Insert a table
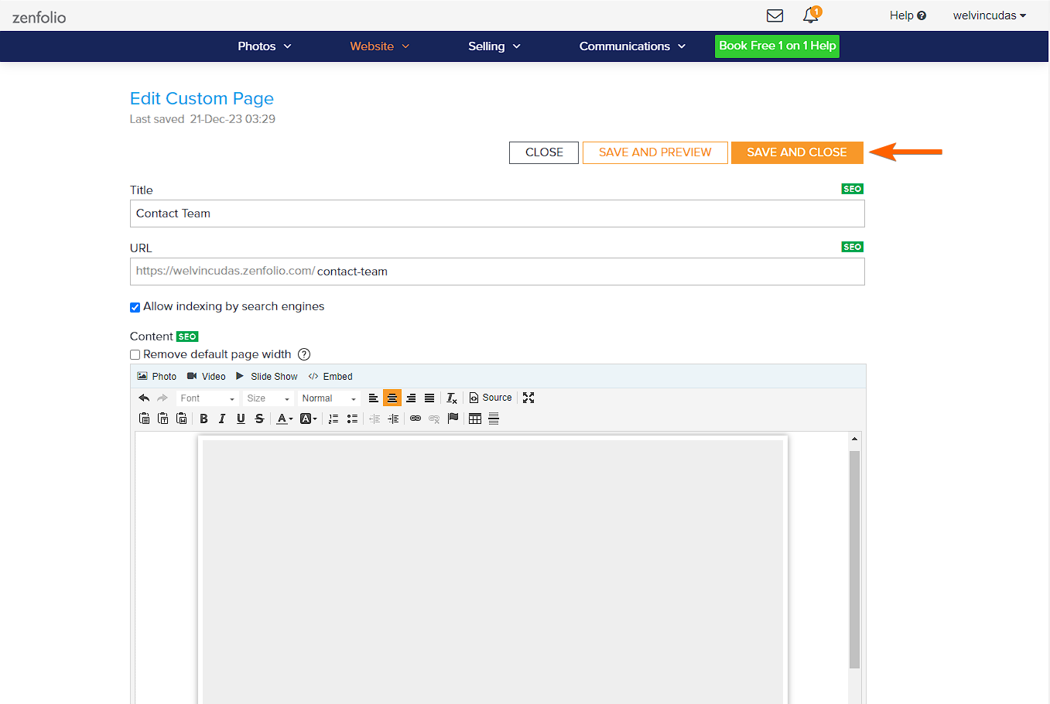 [475, 419]
